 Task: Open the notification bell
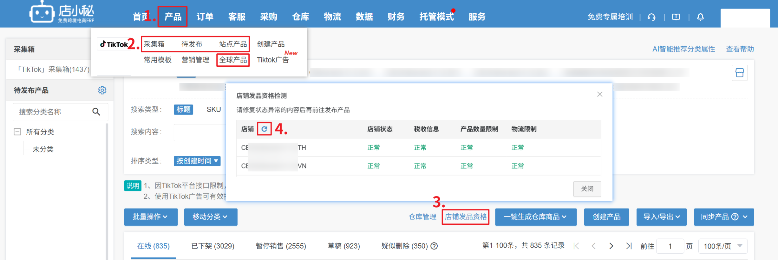pyautogui.click(x=700, y=17)
